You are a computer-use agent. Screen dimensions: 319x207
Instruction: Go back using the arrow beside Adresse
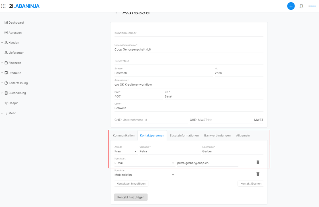coord(116,13)
